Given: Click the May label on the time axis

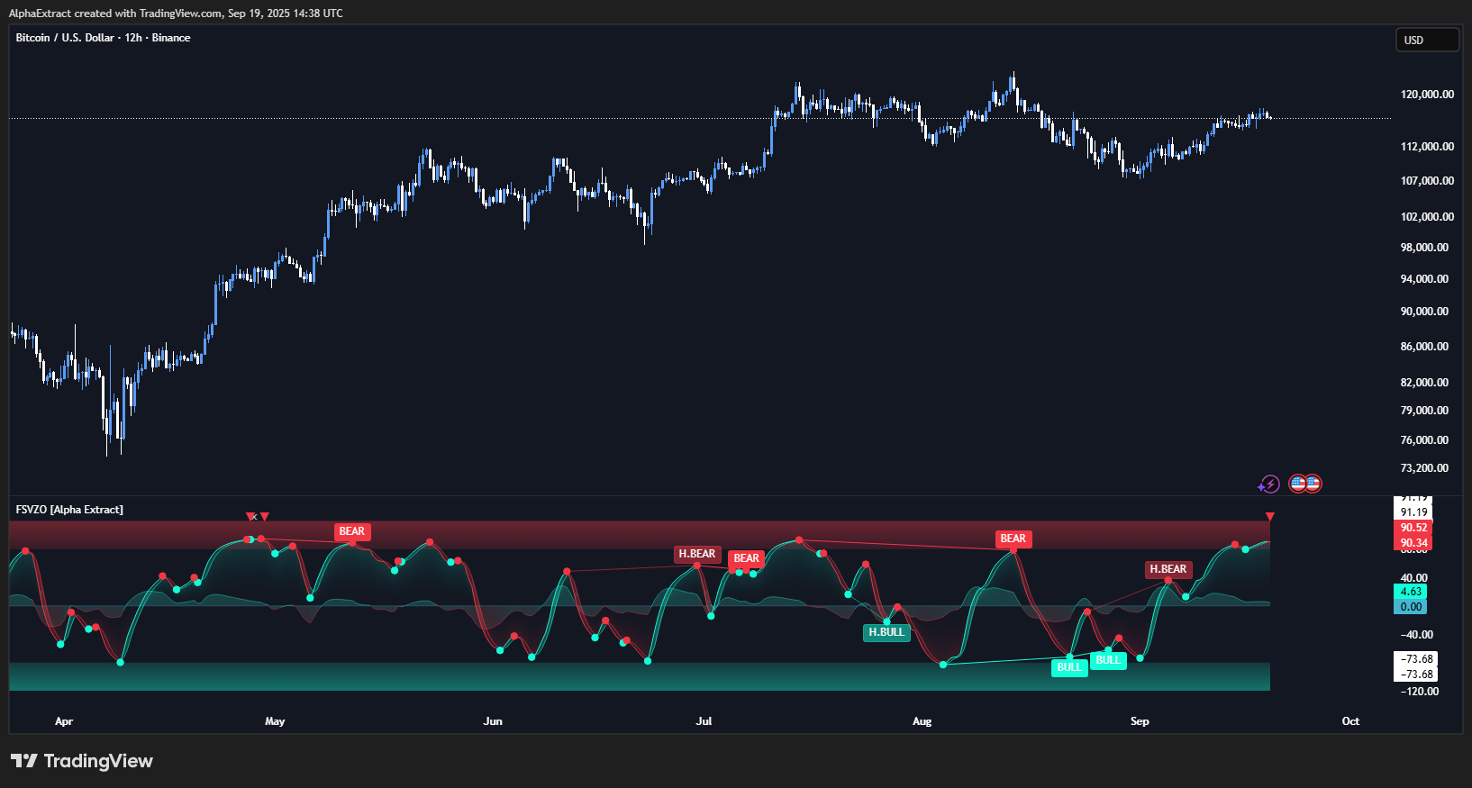Looking at the screenshot, I should click(275, 721).
